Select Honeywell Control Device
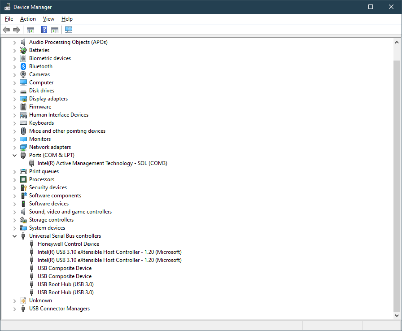Image resolution: width=402 pixels, height=331 pixels. coord(69,244)
